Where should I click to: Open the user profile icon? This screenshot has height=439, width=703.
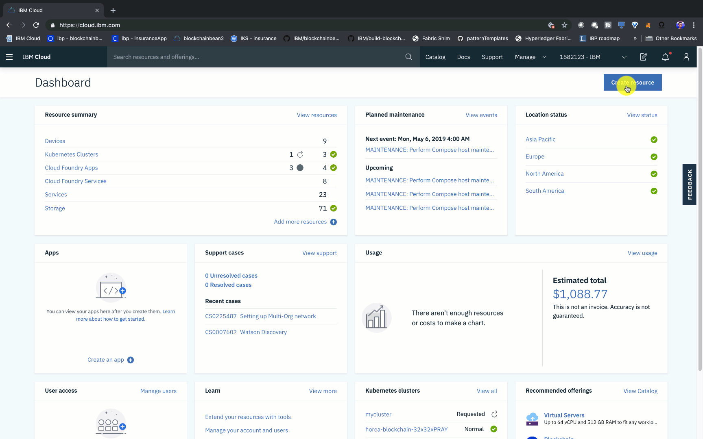[x=686, y=57]
